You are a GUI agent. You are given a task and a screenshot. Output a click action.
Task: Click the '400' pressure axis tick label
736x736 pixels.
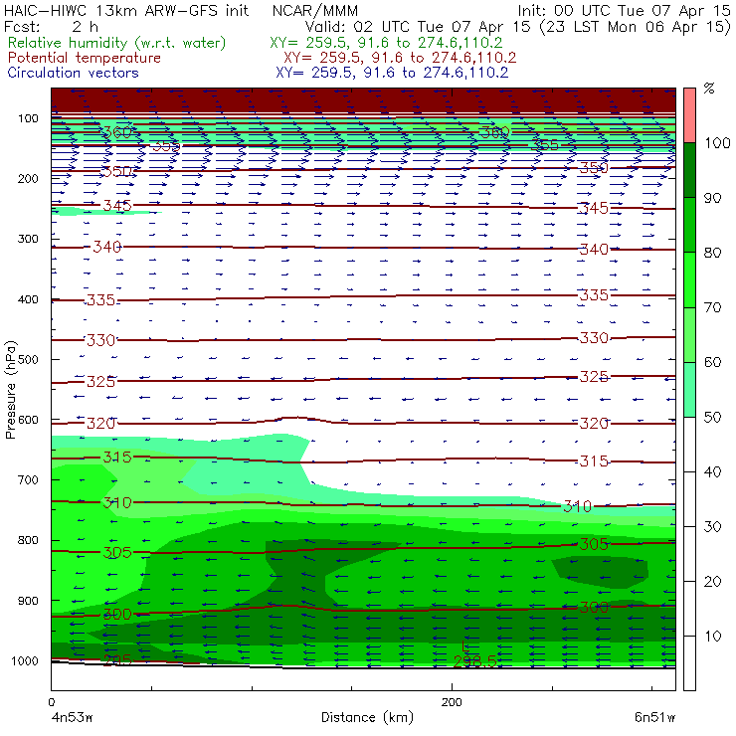pyautogui.click(x=28, y=299)
